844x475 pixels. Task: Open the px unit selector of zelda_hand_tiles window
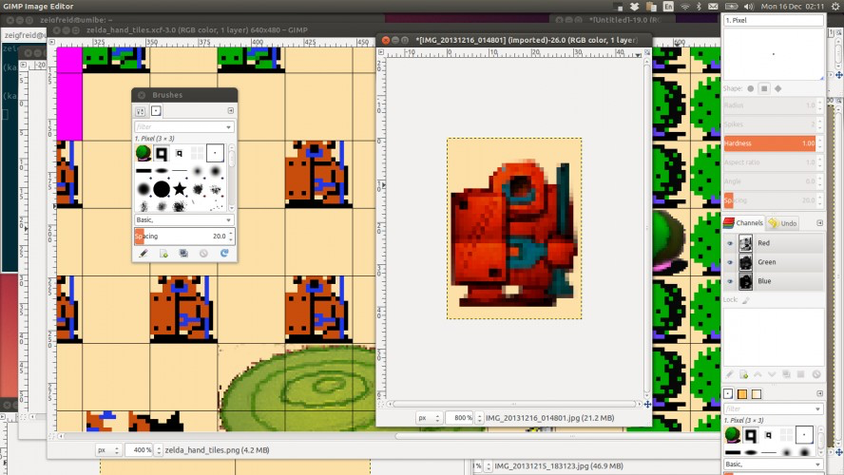108,450
